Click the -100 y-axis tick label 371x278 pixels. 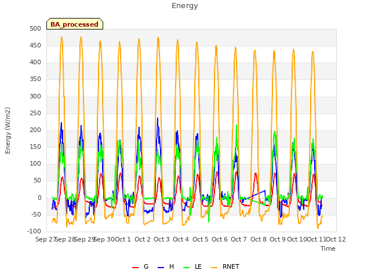click(34, 231)
